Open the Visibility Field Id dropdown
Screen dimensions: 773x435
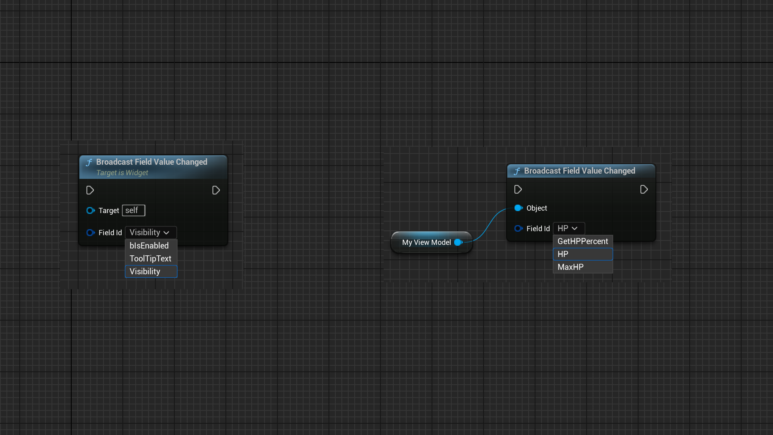point(151,232)
